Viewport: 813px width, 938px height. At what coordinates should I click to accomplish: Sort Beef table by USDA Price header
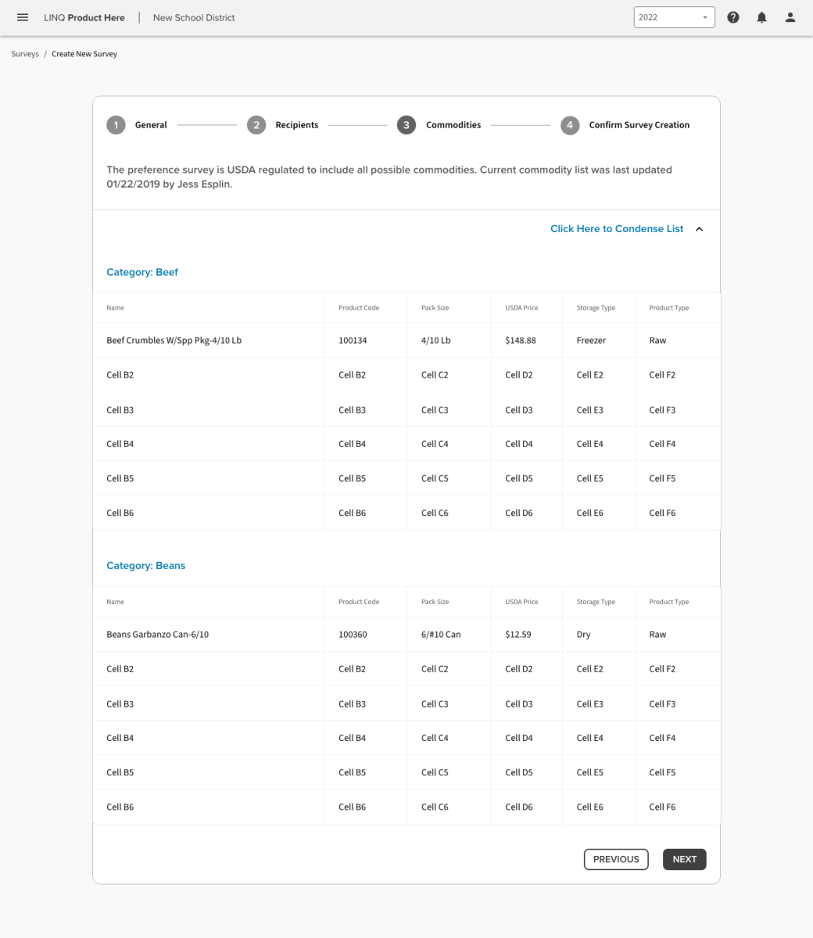coord(521,308)
